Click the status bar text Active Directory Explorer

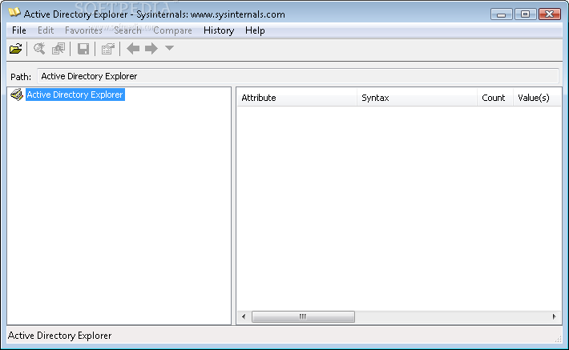[x=60, y=336]
